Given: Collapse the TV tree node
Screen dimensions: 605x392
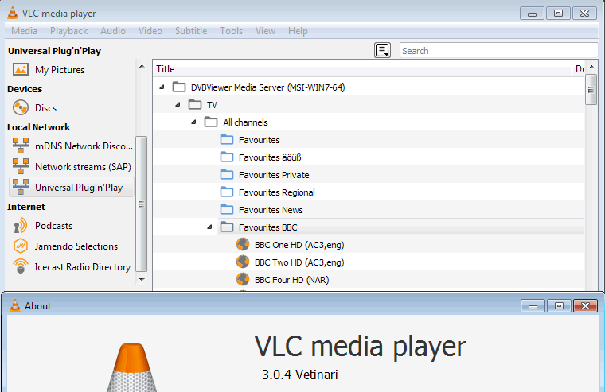Looking at the screenshot, I should tap(178, 104).
